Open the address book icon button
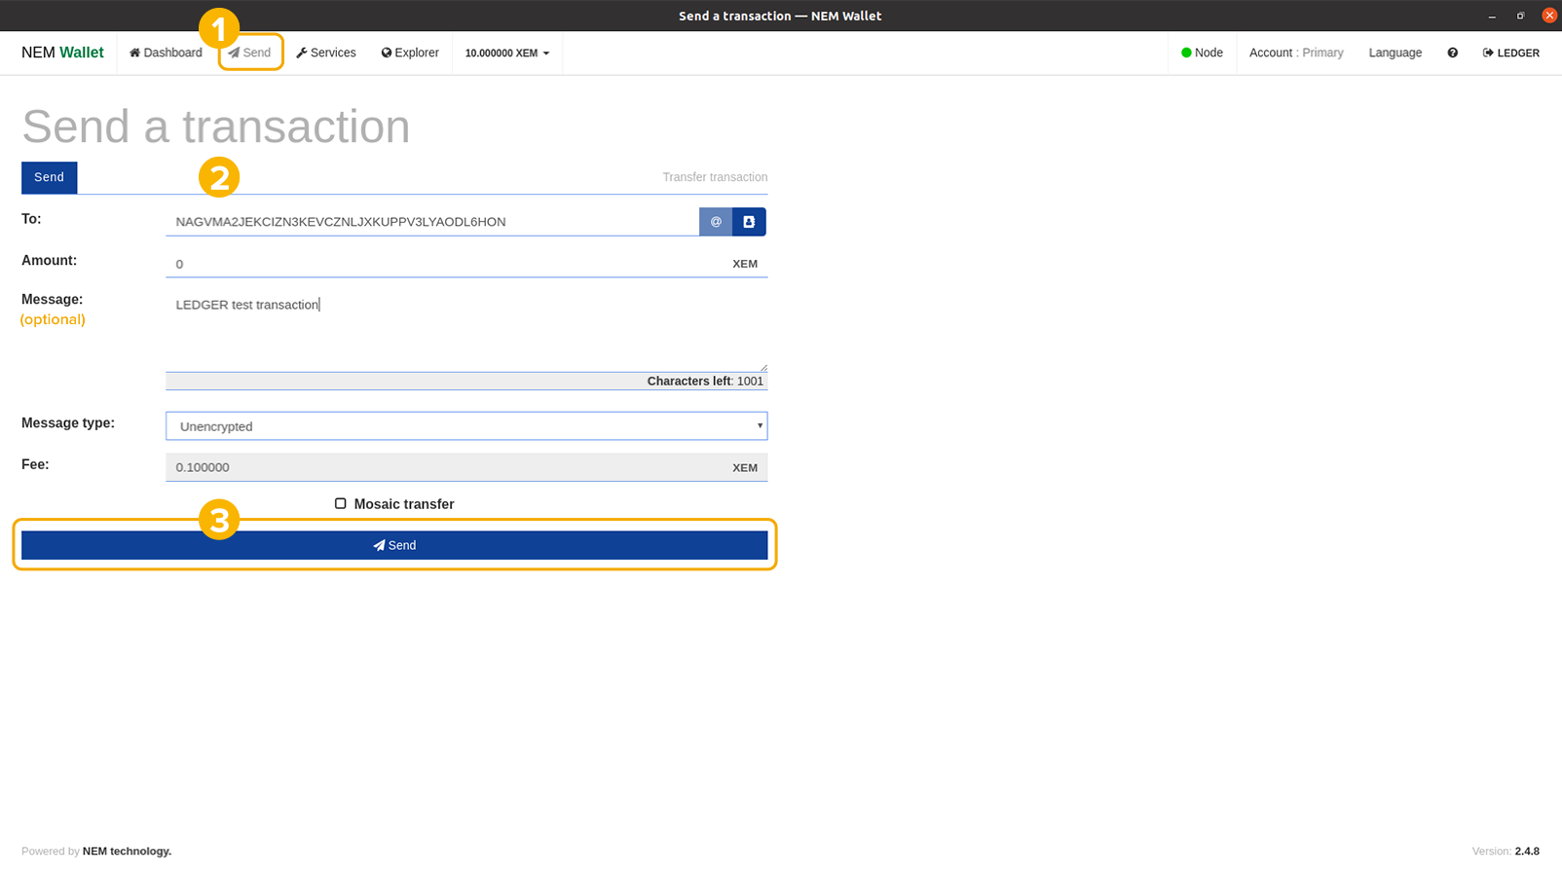 pos(749,222)
